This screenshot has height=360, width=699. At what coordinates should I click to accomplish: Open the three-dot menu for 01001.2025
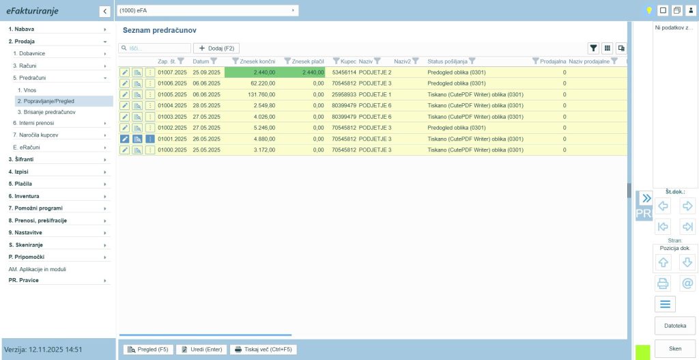click(149, 139)
